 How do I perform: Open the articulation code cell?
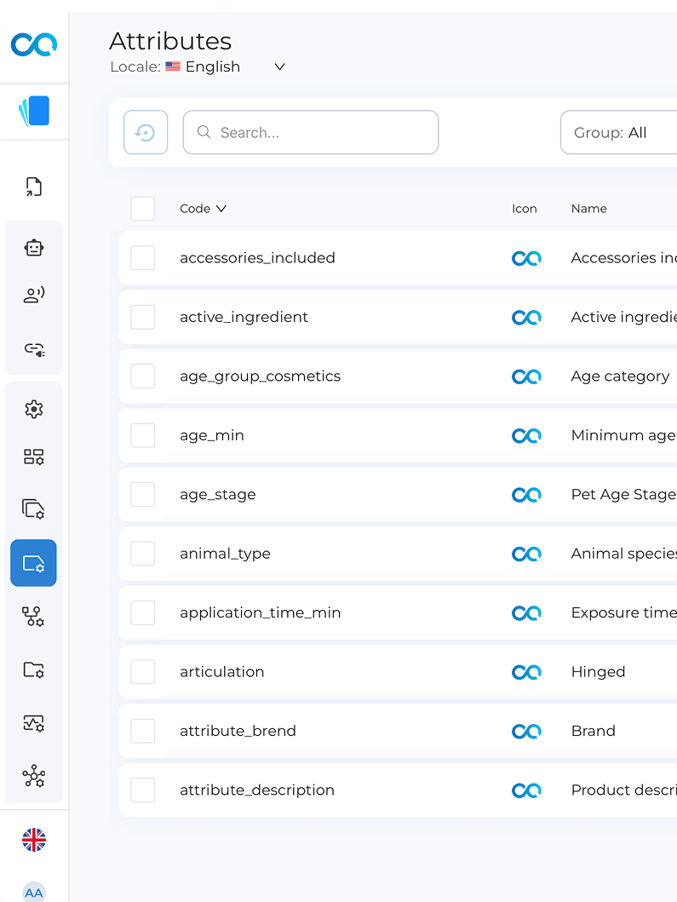pos(221,672)
